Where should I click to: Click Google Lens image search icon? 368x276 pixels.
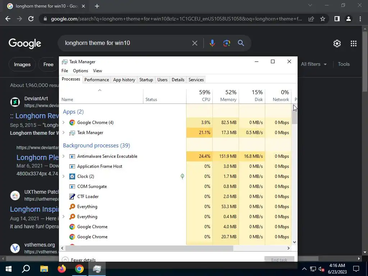226,43
